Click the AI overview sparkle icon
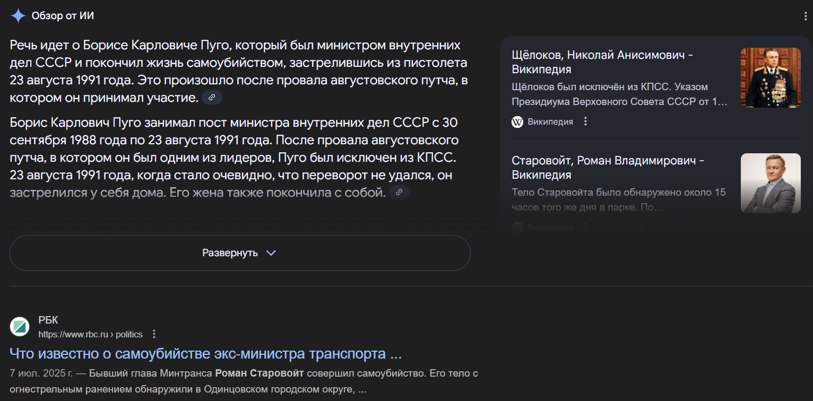This screenshot has width=813, height=401. coord(18,16)
